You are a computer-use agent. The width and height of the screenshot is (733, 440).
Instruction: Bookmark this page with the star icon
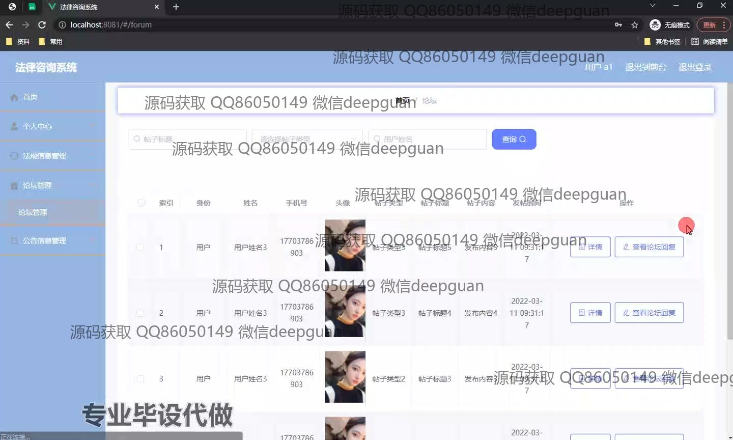[x=635, y=24]
